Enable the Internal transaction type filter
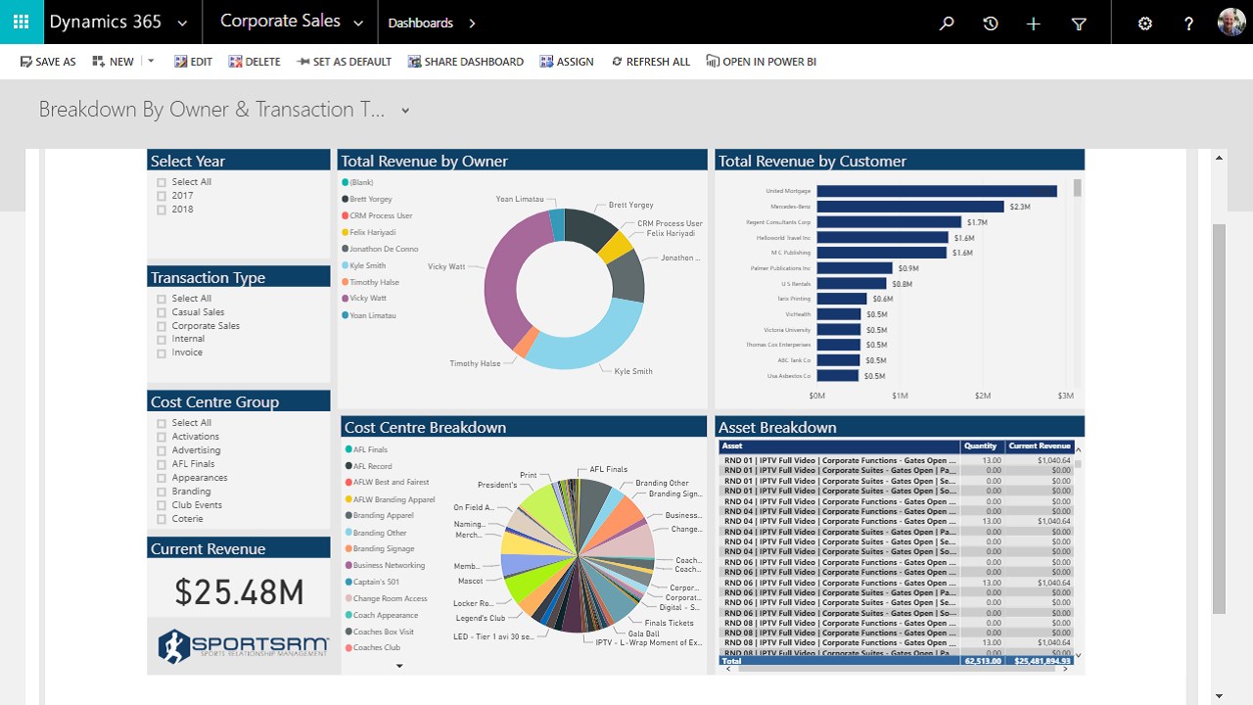The width and height of the screenshot is (1253, 705). (162, 340)
